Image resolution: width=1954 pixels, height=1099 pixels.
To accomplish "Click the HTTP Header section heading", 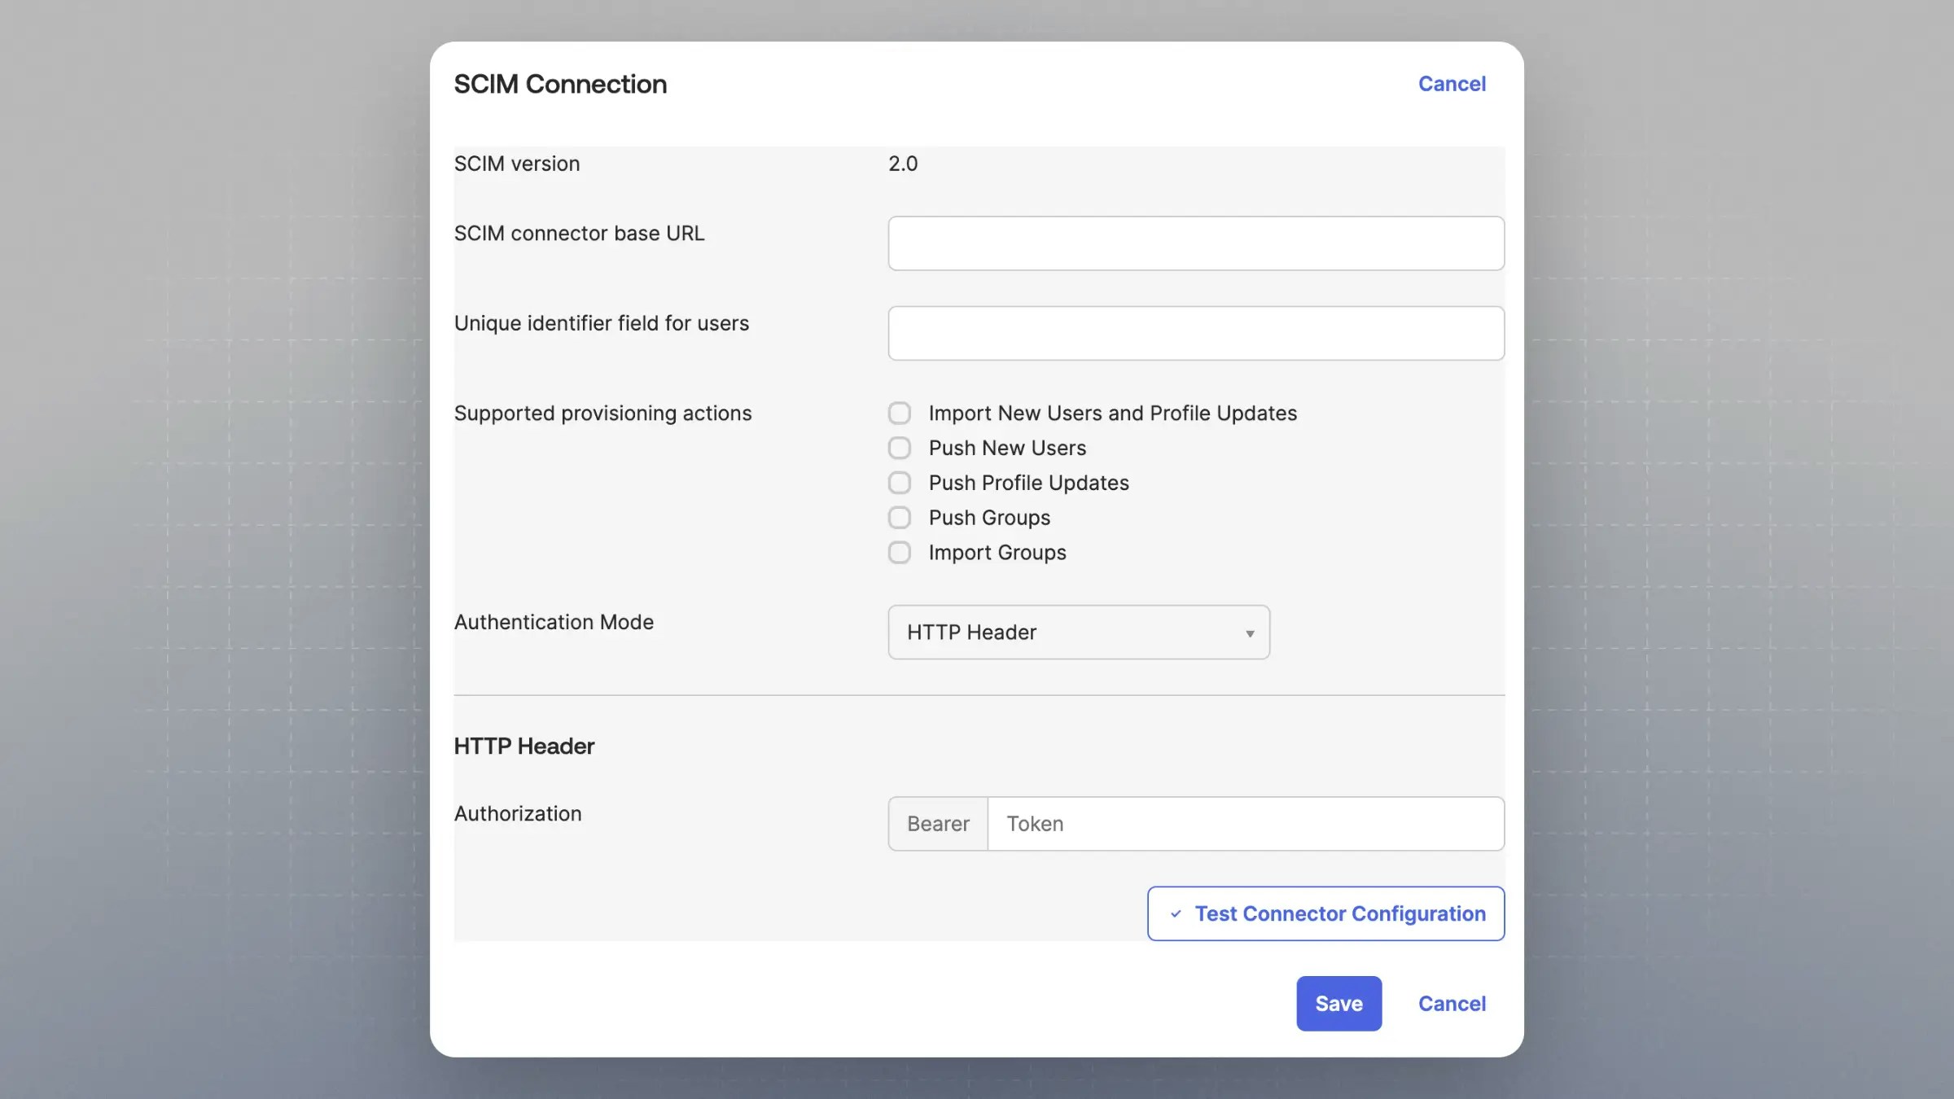I will [x=524, y=747].
